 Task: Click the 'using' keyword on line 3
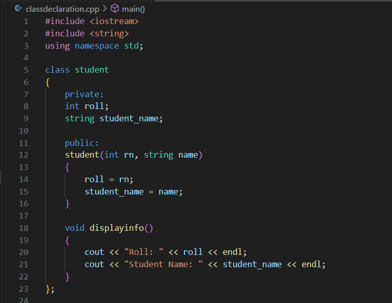pos(57,46)
